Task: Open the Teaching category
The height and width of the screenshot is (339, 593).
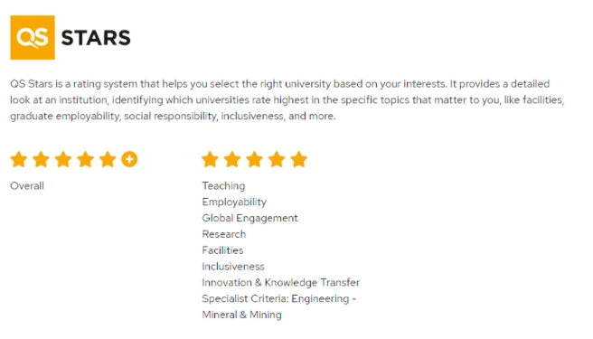Action: point(223,185)
